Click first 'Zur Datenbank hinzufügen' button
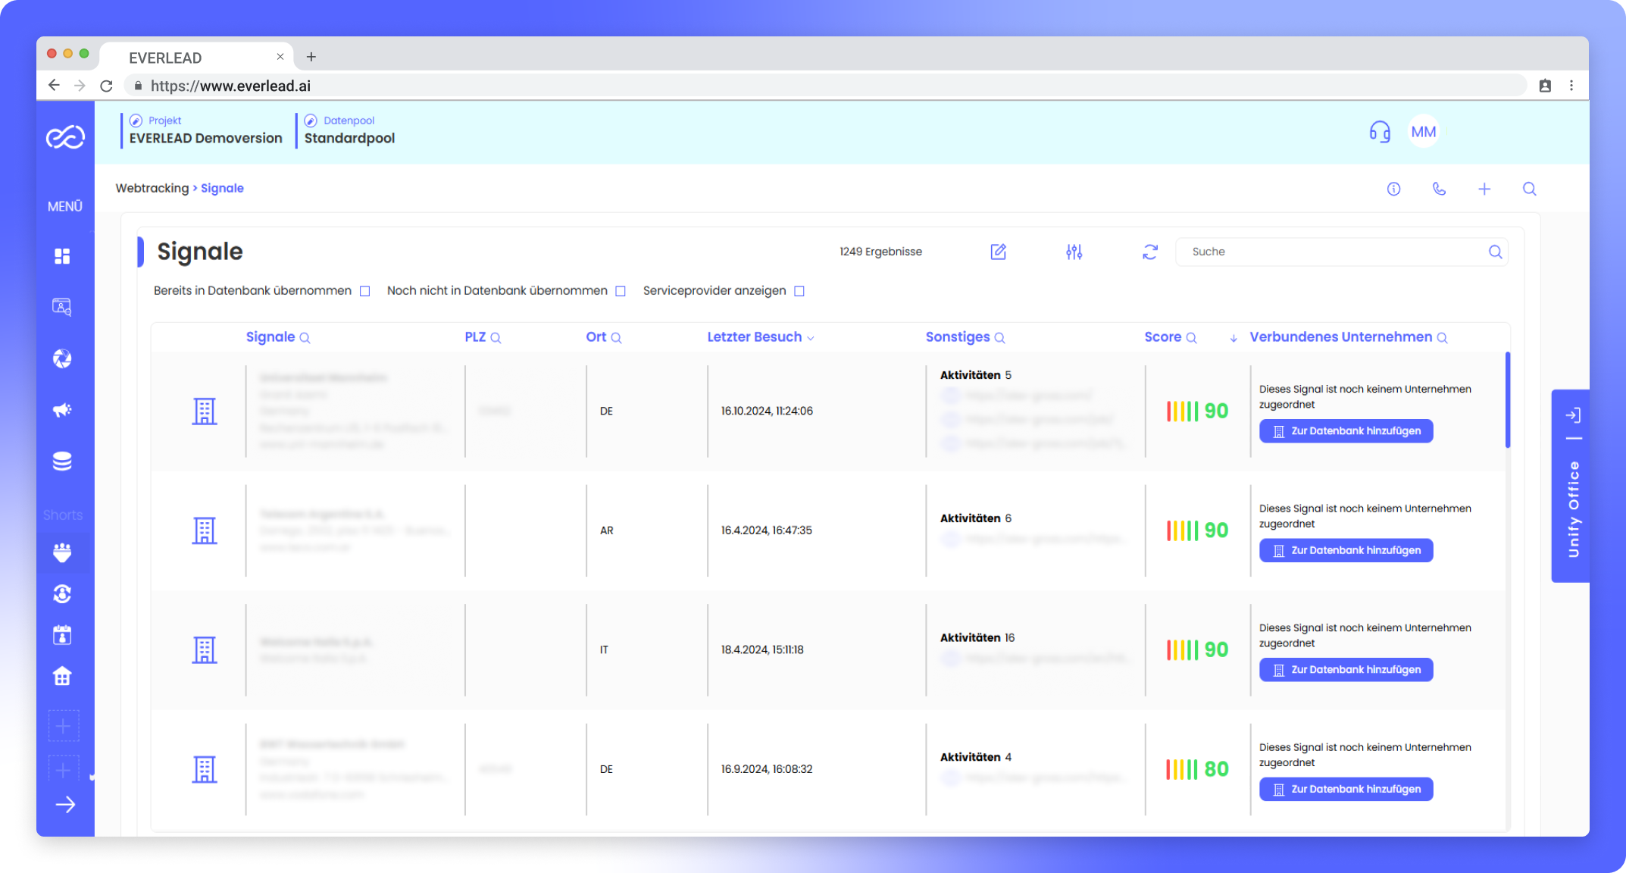1626x873 pixels. pyautogui.click(x=1346, y=431)
